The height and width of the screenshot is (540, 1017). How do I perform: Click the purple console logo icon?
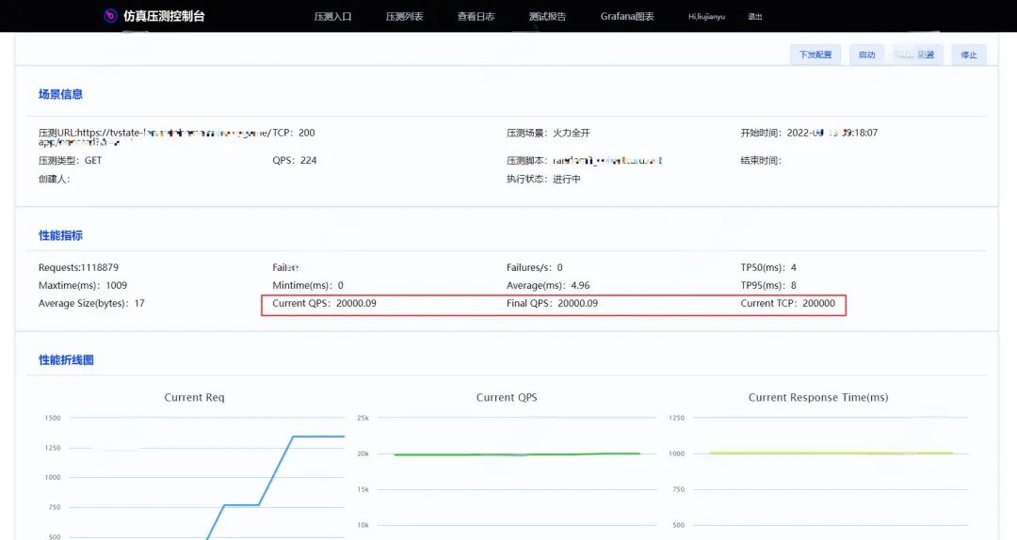[x=111, y=16]
